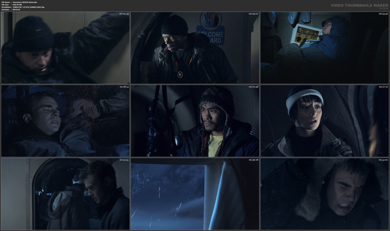Open the 00:22:48 frame with knit-hat man

coord(195,121)
